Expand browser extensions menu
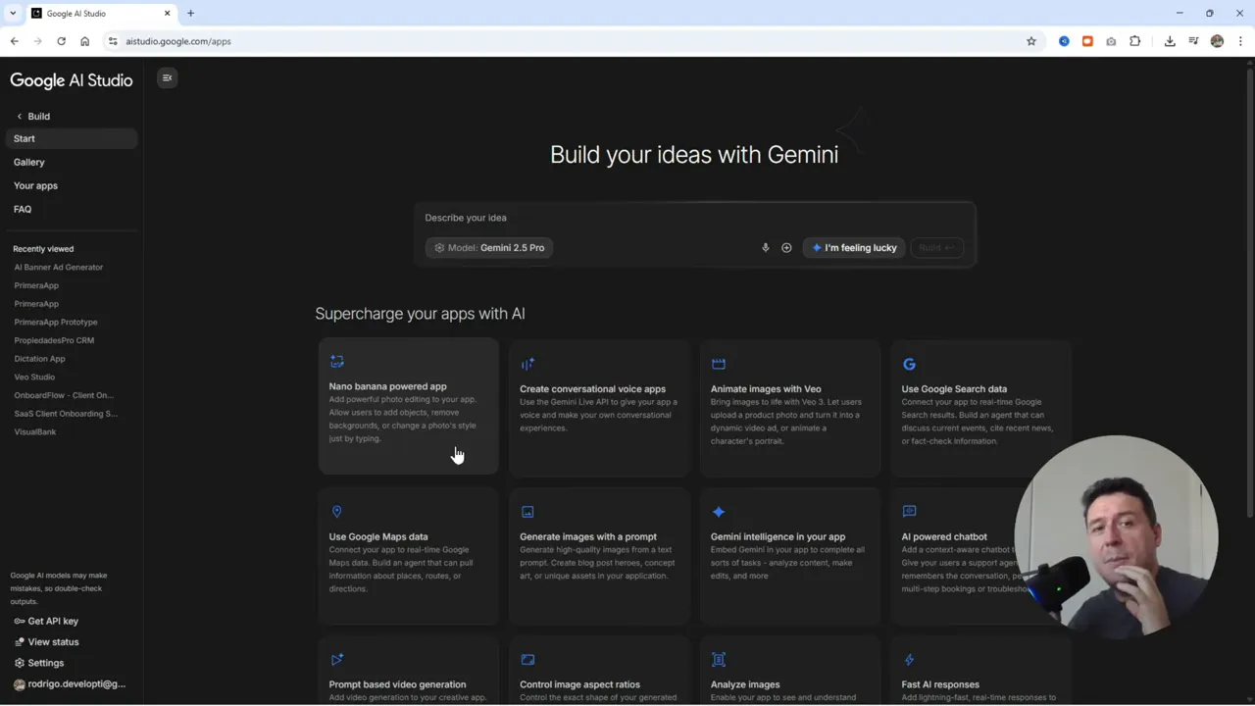The image size is (1255, 706). coord(1134,41)
